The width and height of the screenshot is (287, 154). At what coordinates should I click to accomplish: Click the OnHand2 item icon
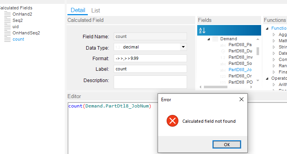click(7, 14)
